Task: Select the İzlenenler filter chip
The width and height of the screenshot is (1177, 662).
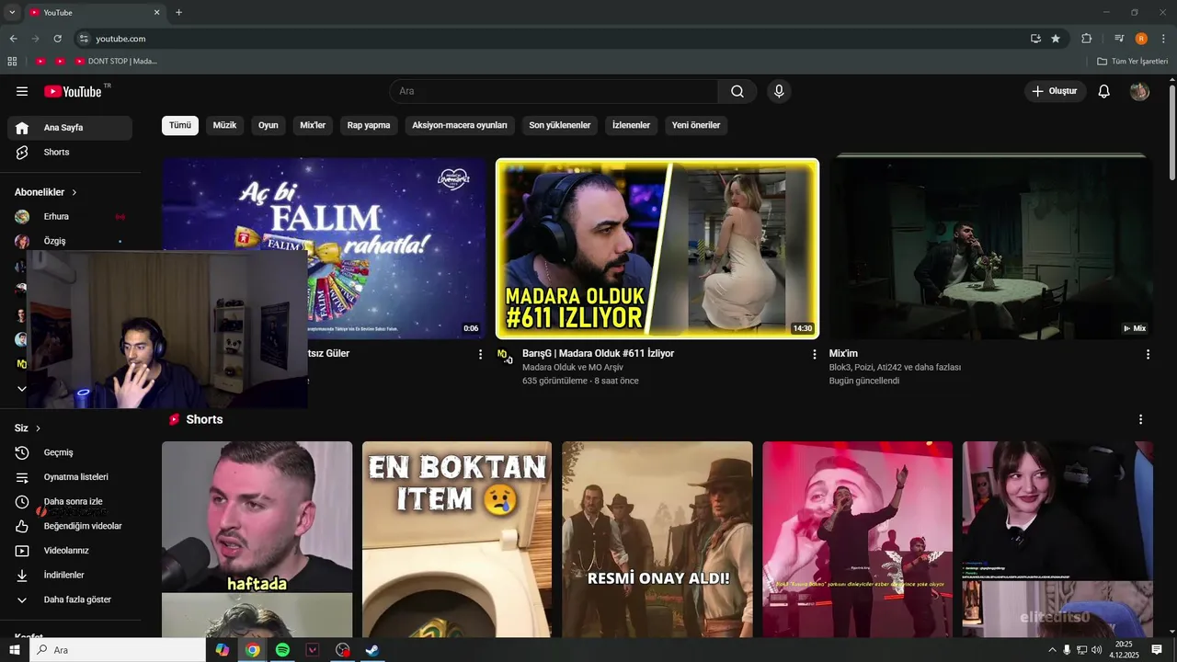Action: coord(632,125)
